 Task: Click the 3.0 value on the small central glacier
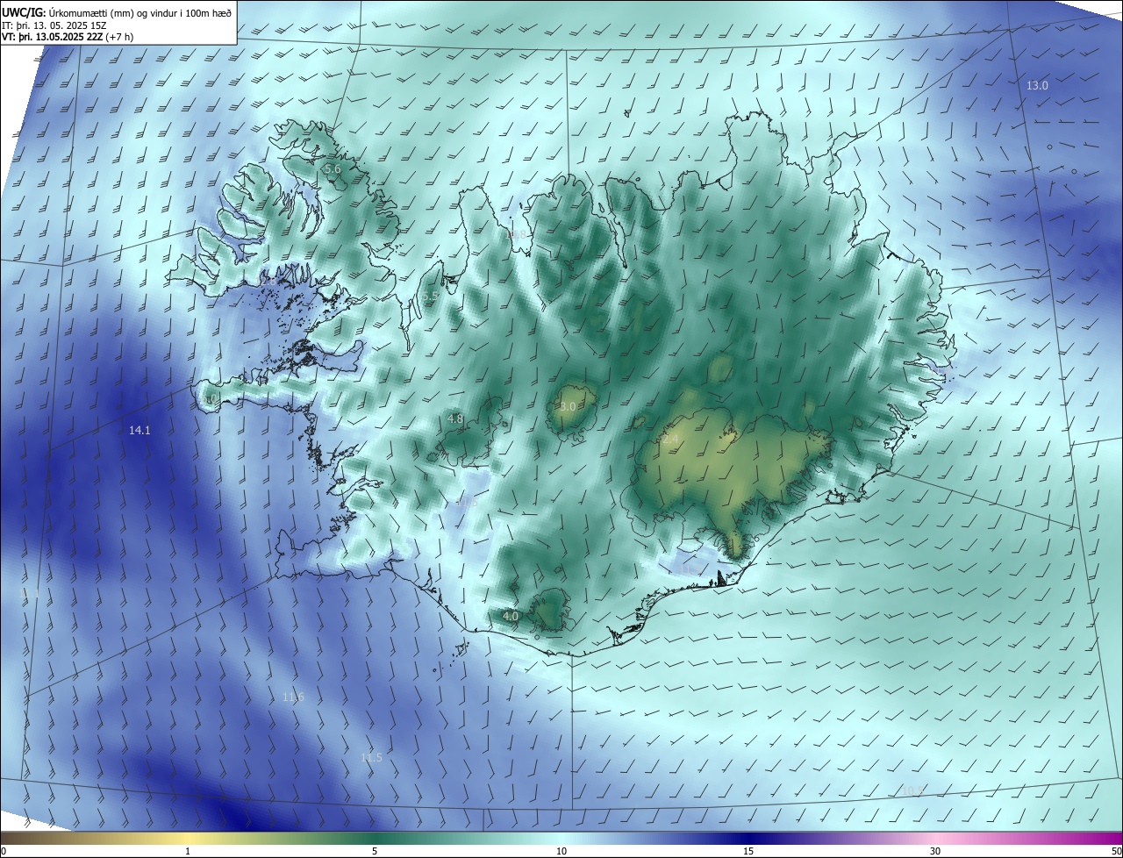pyautogui.click(x=568, y=406)
